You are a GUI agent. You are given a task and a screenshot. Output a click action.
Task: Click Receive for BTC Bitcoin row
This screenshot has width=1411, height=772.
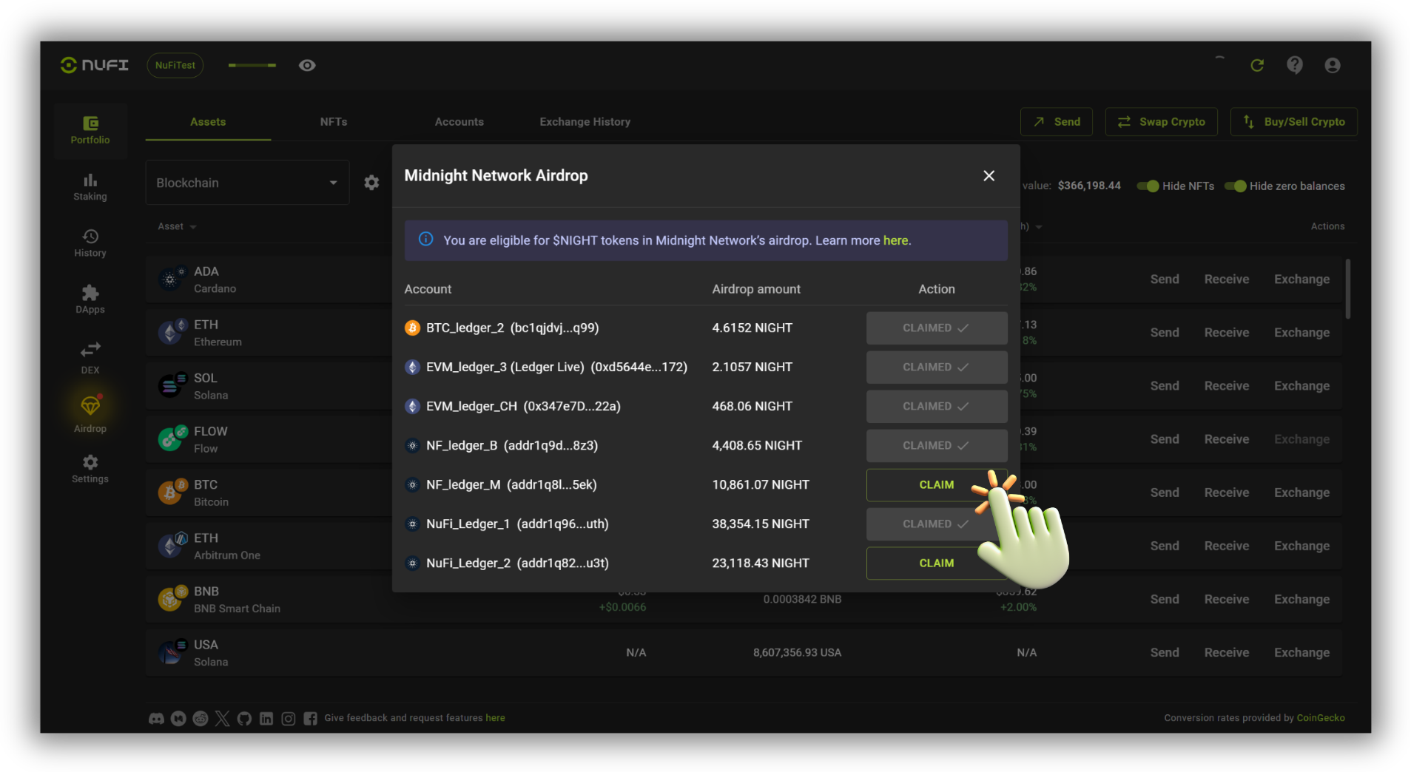pyautogui.click(x=1227, y=492)
